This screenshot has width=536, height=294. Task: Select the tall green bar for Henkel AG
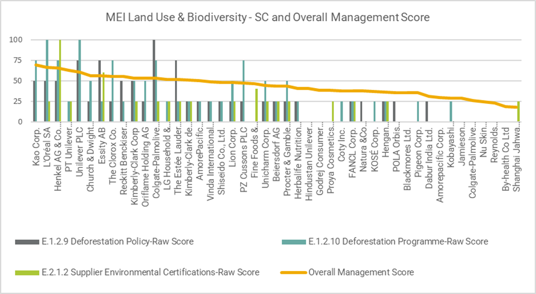pos(60,80)
